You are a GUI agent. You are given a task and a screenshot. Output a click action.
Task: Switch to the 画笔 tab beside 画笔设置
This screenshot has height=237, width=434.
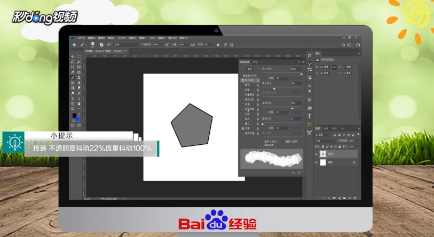[x=255, y=62]
